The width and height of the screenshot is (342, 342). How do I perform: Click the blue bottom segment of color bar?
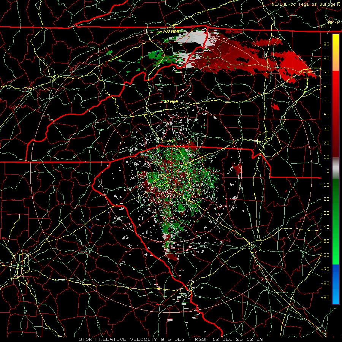[x=336, y=284]
